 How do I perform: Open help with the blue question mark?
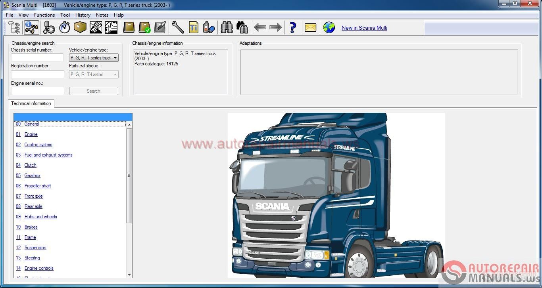point(293,28)
